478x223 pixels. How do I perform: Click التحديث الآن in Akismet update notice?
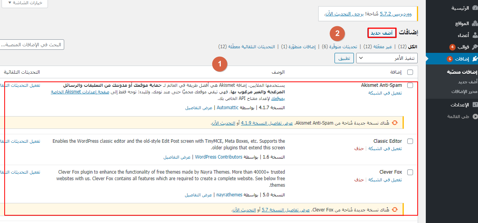pyautogui.click(x=224, y=123)
